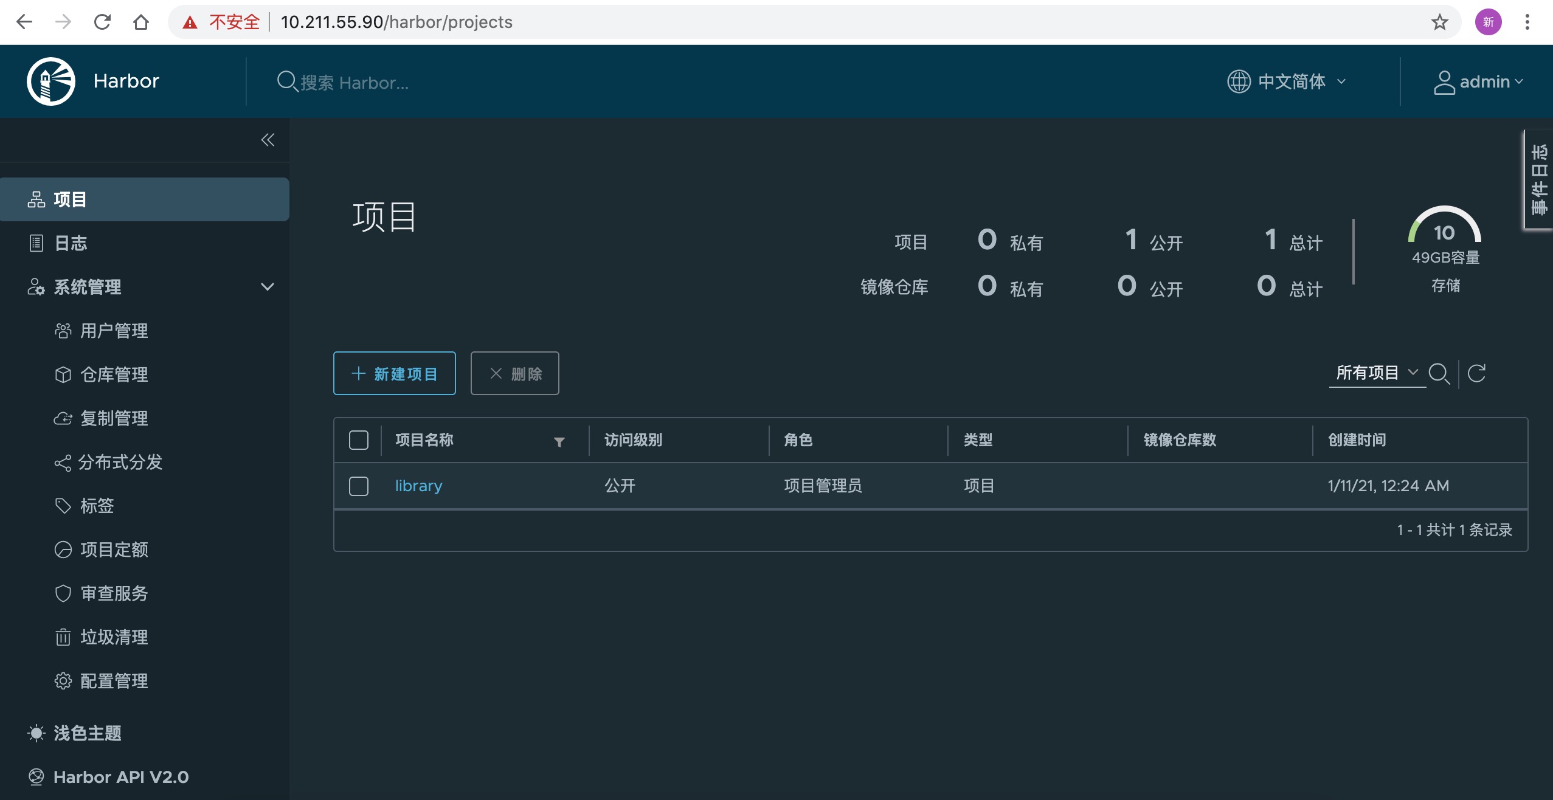Screen dimensions: 1553x800
Task: Click the 项目名称 column header
Action: (424, 440)
